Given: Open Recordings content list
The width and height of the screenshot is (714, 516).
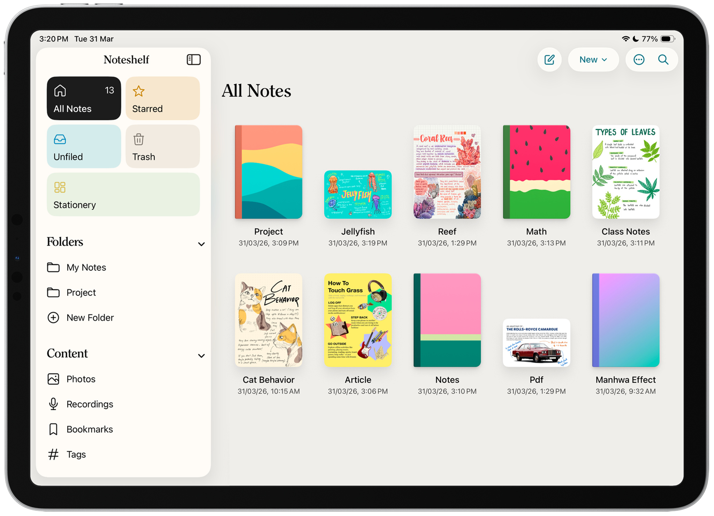Looking at the screenshot, I should tap(123, 404).
